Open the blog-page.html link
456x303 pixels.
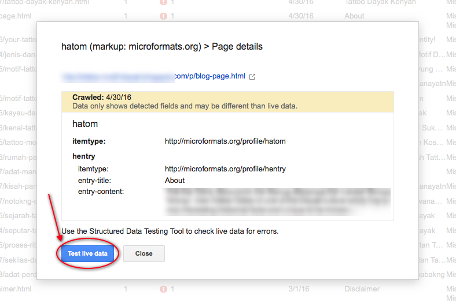pos(209,76)
